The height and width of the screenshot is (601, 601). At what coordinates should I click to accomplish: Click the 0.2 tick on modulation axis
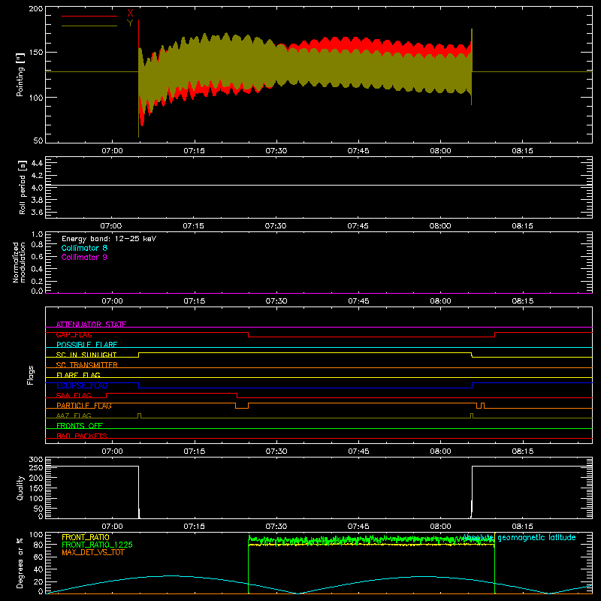click(x=37, y=281)
